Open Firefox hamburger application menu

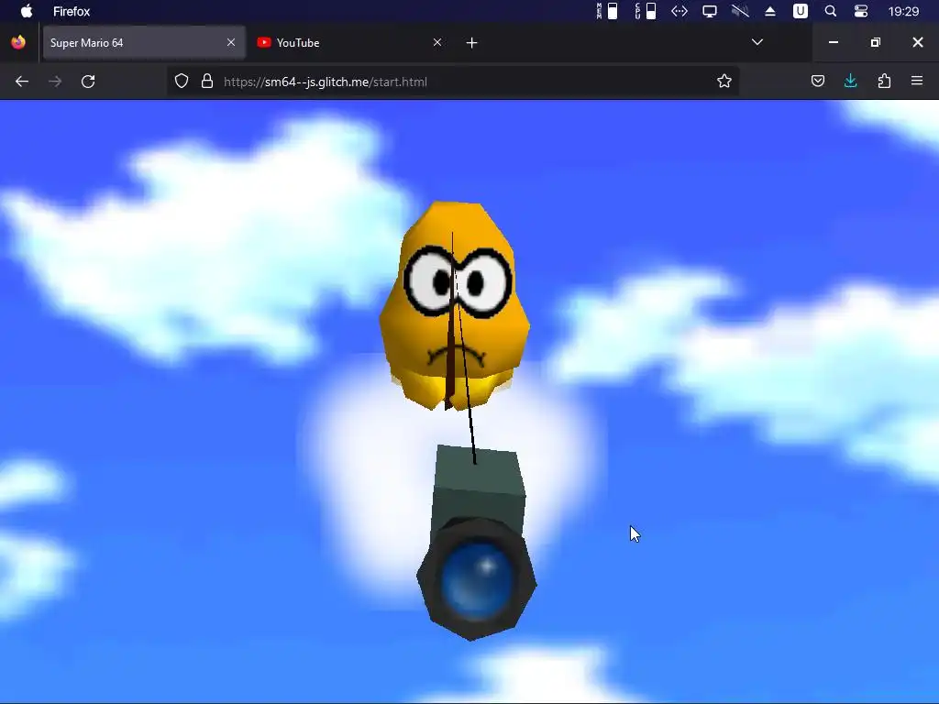pyautogui.click(x=917, y=81)
